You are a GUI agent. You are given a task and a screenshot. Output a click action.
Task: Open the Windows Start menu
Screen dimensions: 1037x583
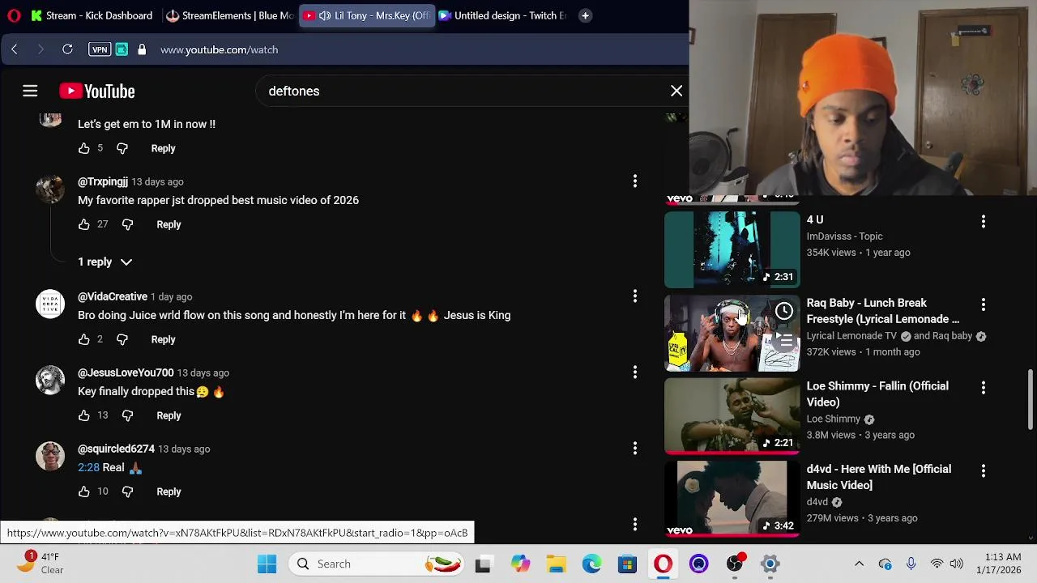pyautogui.click(x=267, y=564)
